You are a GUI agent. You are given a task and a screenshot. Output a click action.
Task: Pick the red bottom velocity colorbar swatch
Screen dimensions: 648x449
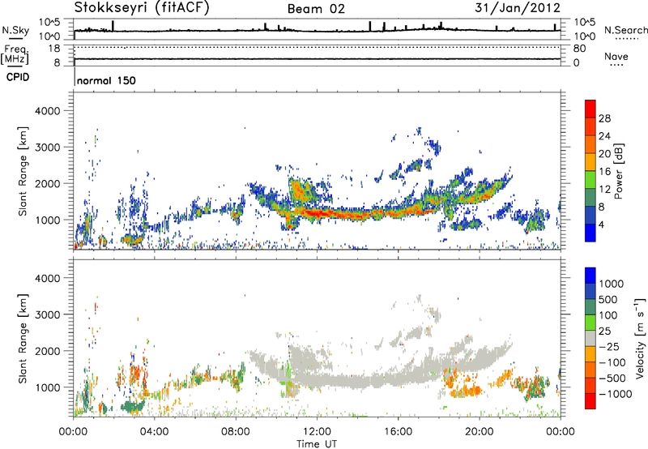pyautogui.click(x=590, y=401)
